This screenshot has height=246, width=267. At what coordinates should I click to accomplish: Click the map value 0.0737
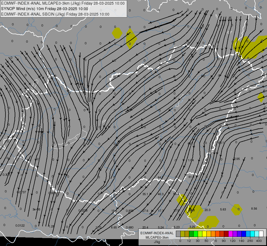point(22,192)
